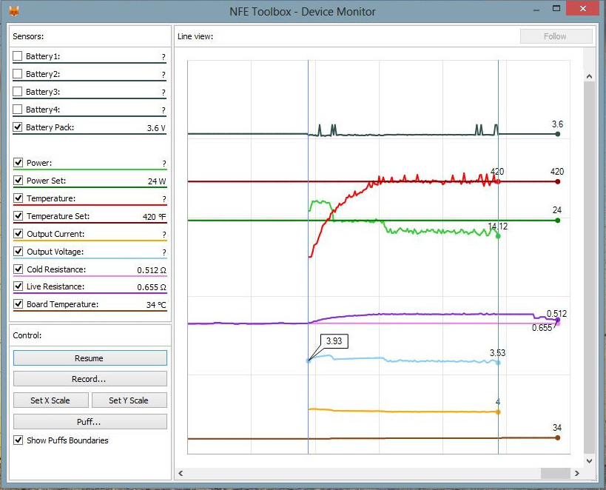Hide the Output Voltage line
This screenshot has height=490, width=606.
[18, 252]
